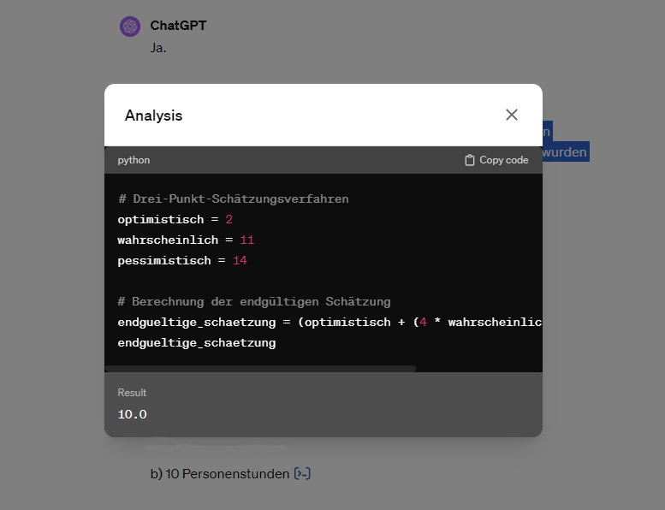Close the Analysis dialog with the X
This screenshot has height=510, width=665.
(x=512, y=115)
